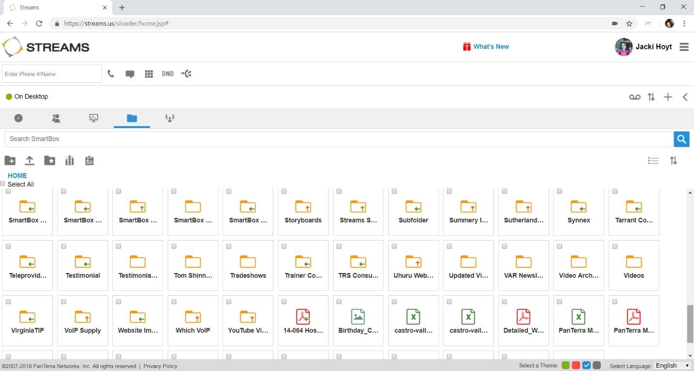
Task: Select the red theme swatch
Action: [x=576, y=366]
